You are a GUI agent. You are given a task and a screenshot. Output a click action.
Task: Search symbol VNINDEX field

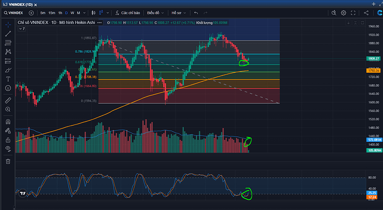click(x=14, y=13)
